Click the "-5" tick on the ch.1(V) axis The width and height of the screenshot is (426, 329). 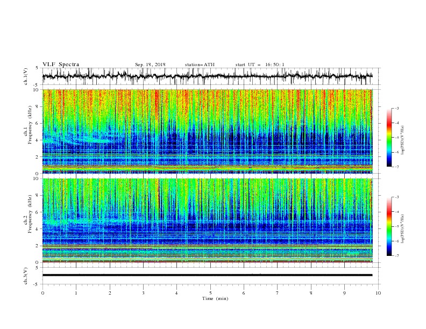pyautogui.click(x=37, y=85)
